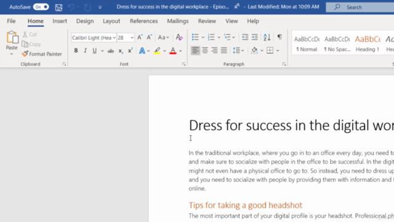Image resolution: width=394 pixels, height=222 pixels.
Task: Open the Change Case Aa dropdown
Action: [163, 38]
